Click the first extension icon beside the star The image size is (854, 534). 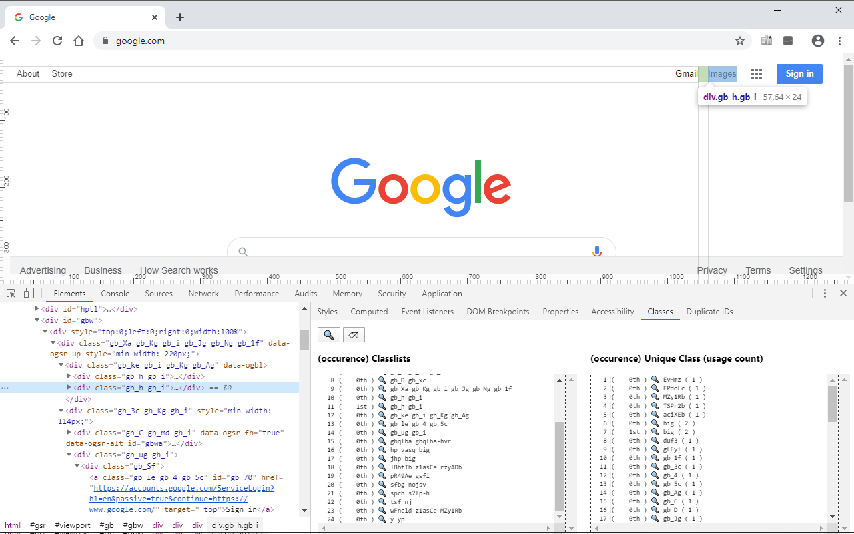767,41
